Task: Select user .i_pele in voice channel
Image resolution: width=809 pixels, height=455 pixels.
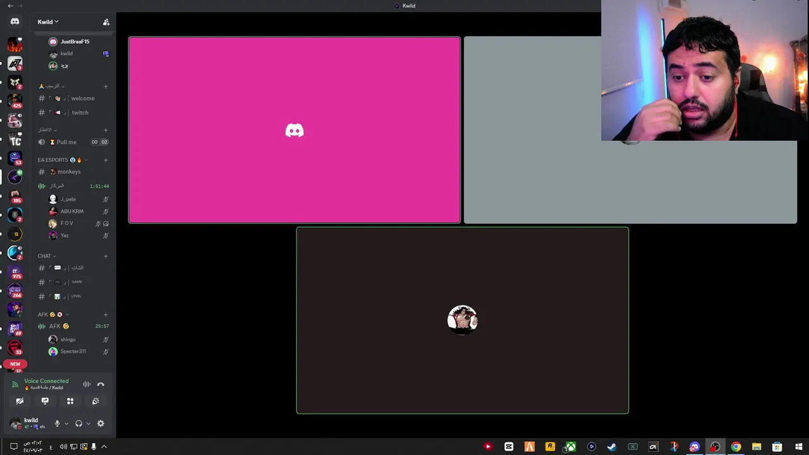Action: (x=79, y=199)
